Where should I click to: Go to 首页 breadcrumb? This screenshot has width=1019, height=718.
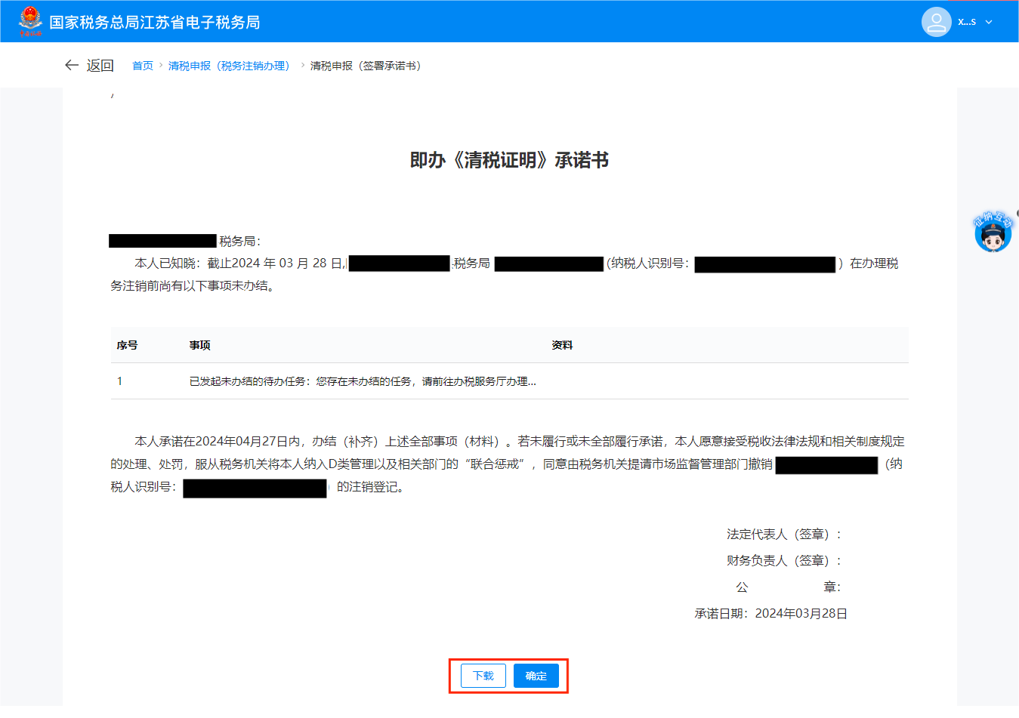click(x=143, y=66)
